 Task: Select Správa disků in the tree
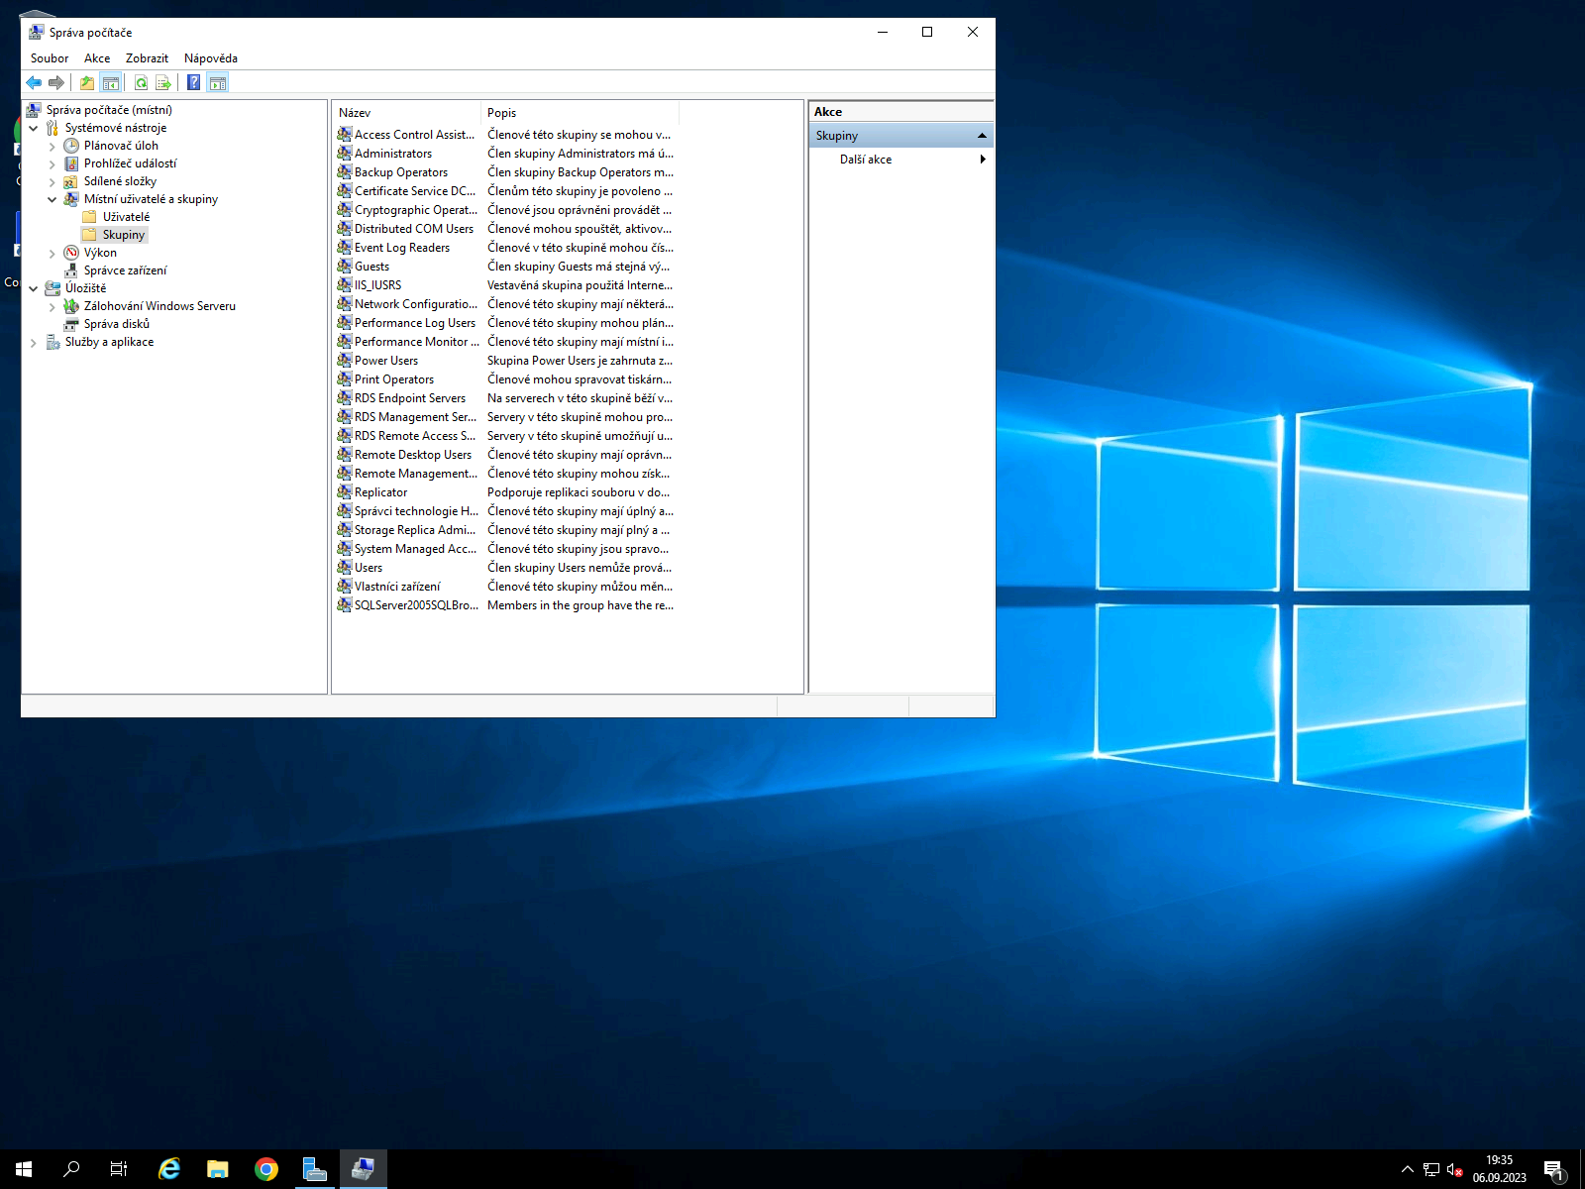116,324
